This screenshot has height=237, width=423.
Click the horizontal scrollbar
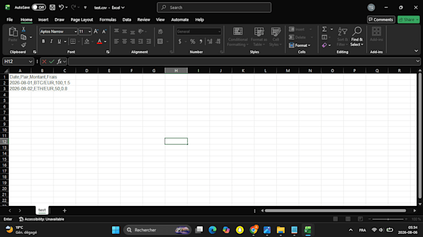335,211
